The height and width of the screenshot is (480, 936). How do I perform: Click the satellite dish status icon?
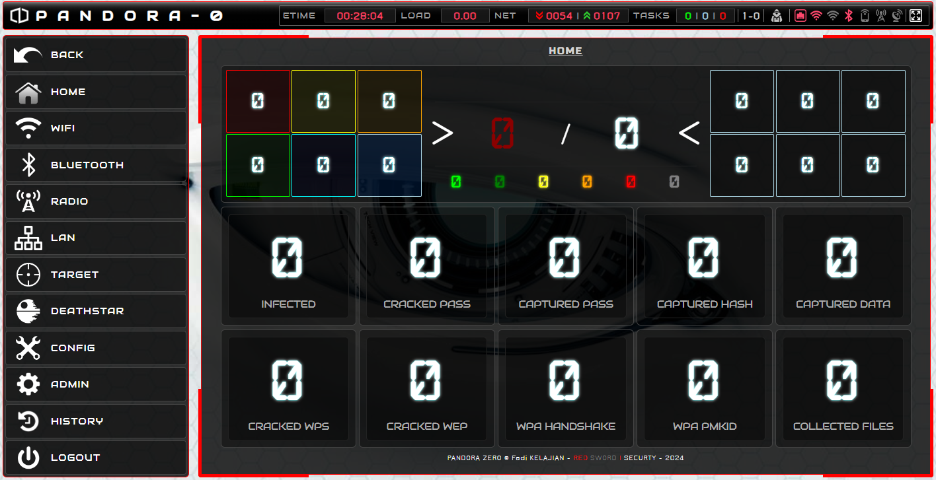pos(897,16)
